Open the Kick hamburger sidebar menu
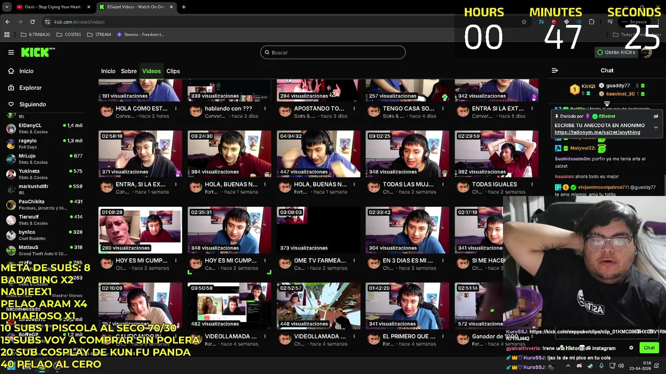The image size is (666, 374). (x=11, y=52)
